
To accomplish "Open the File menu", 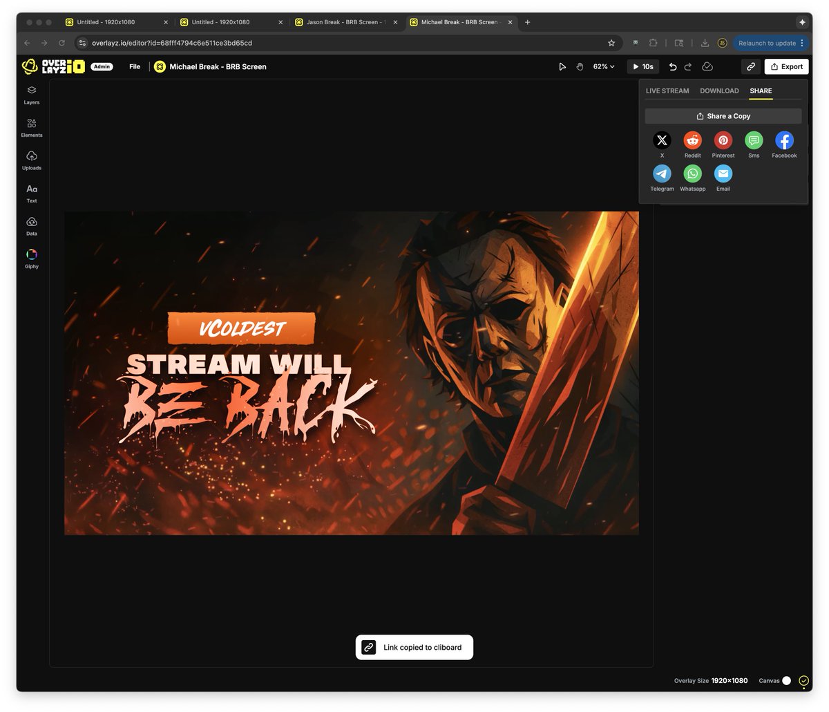I will pos(135,66).
